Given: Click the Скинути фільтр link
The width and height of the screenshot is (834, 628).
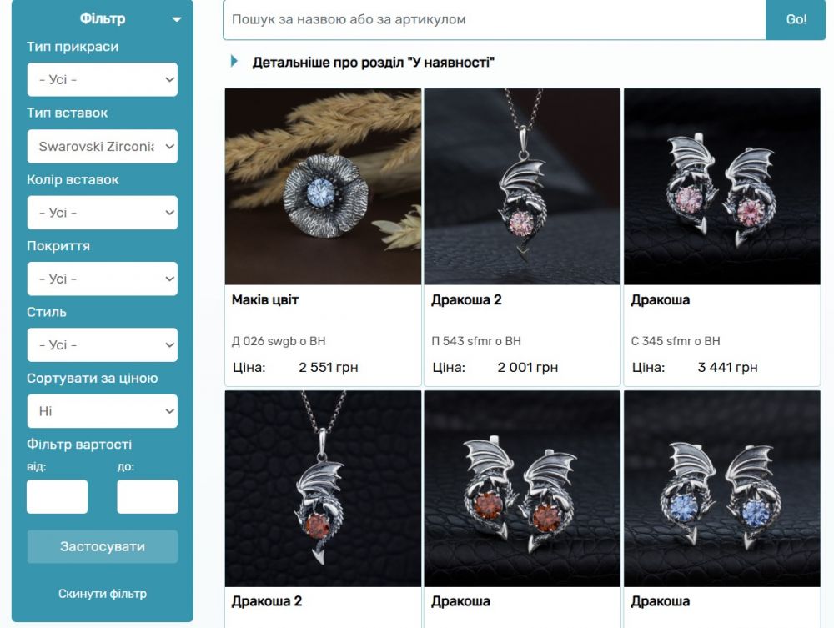Looking at the screenshot, I should point(102,594).
